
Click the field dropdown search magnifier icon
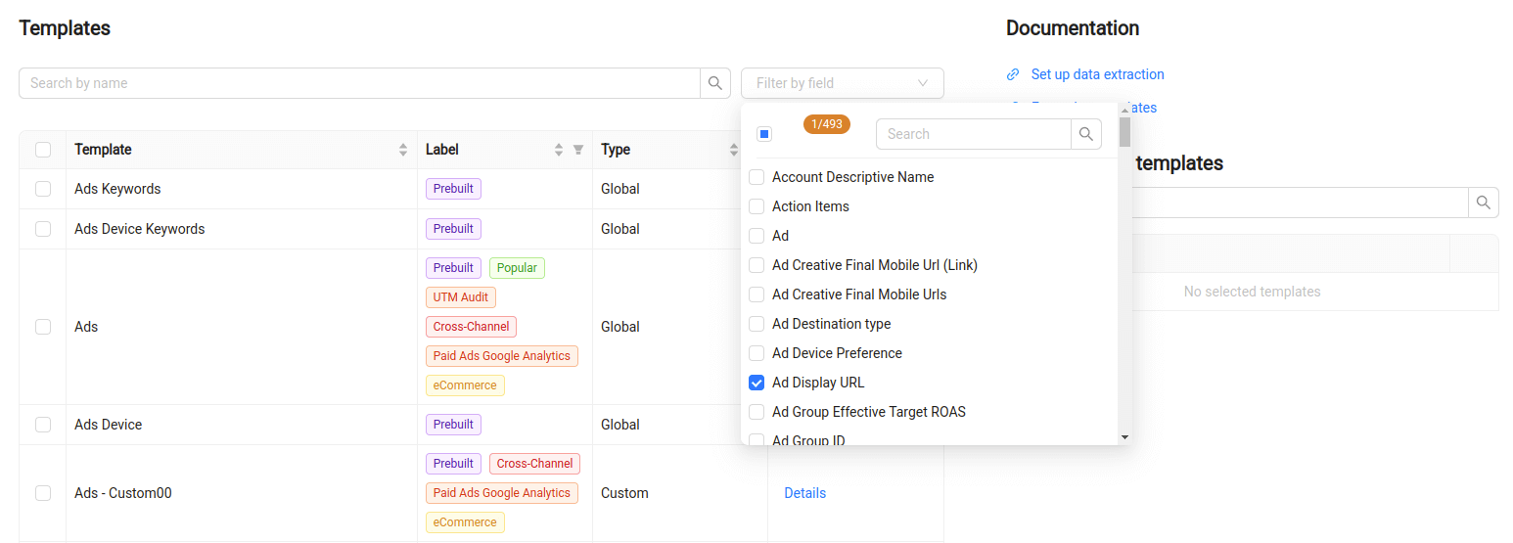pyautogui.click(x=1086, y=134)
